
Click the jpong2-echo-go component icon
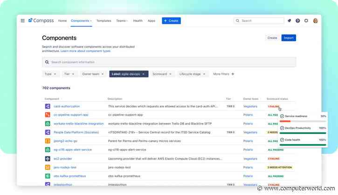pos(48,141)
